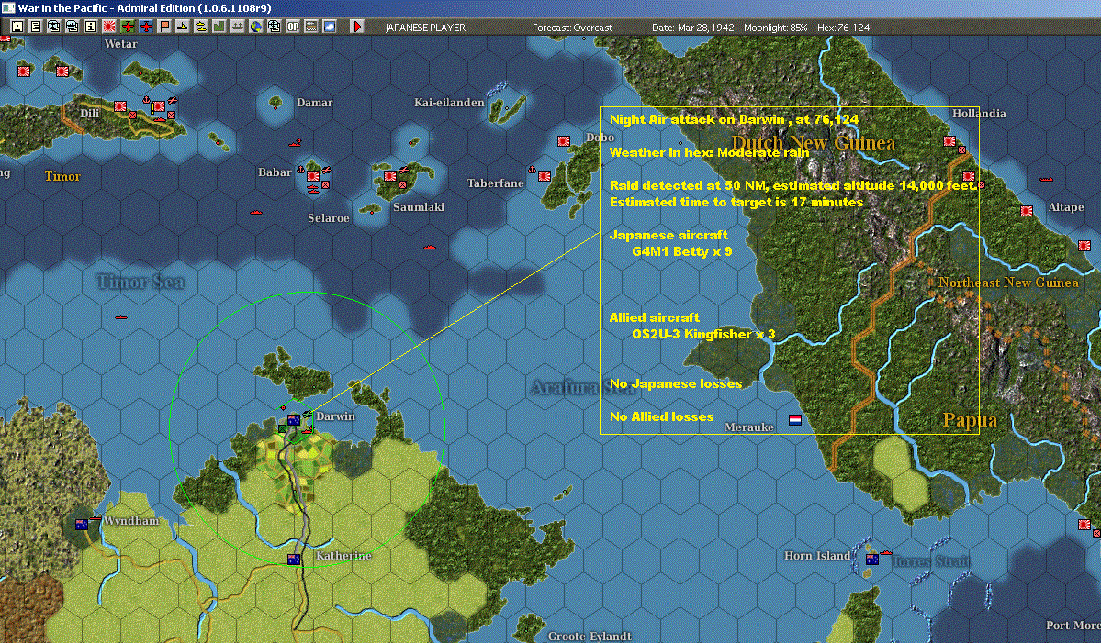Viewport: 1101px width, 643px height.
Task: Click the red play arrow button
Action: point(356,27)
